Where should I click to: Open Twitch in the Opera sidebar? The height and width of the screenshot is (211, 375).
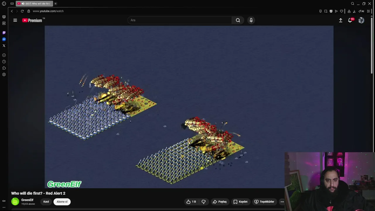[x=4, y=33]
